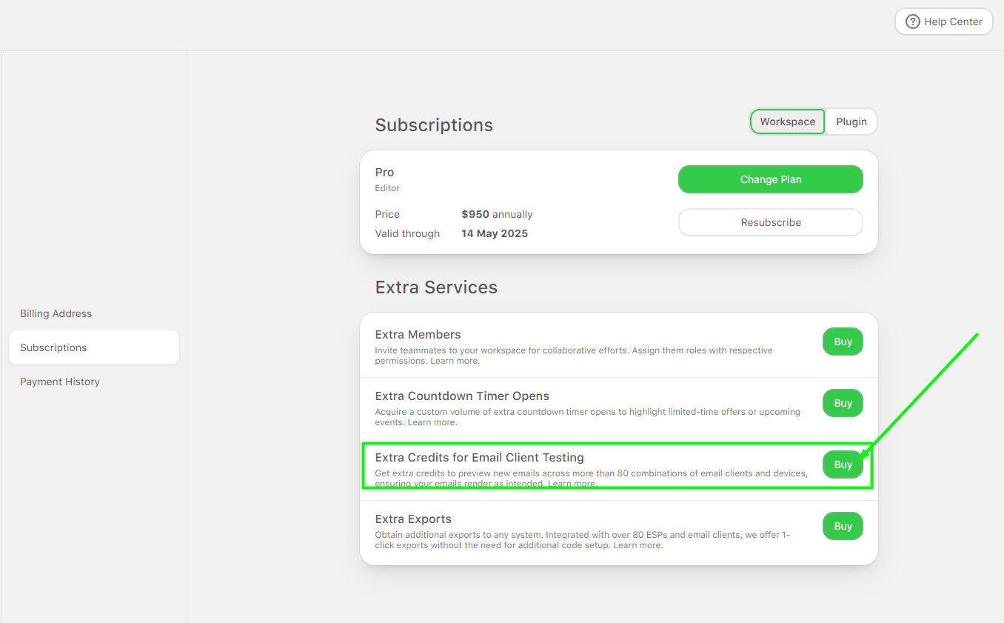This screenshot has height=623, width=1004.
Task: Select Subscriptions in the sidebar
Action: click(x=53, y=347)
